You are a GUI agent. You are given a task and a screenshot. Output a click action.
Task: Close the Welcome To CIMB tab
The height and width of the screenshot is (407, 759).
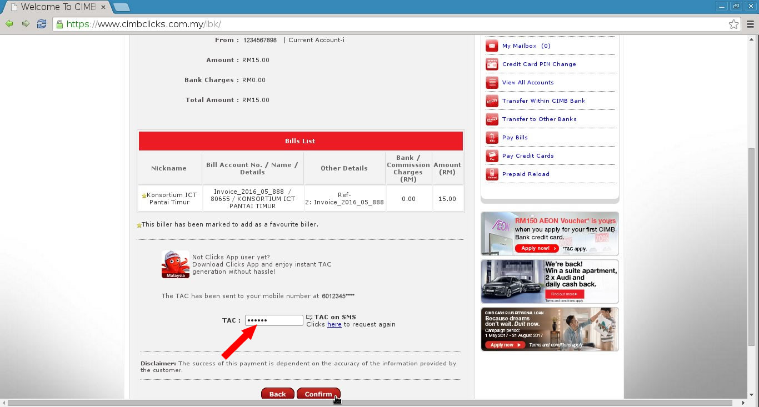pos(103,7)
